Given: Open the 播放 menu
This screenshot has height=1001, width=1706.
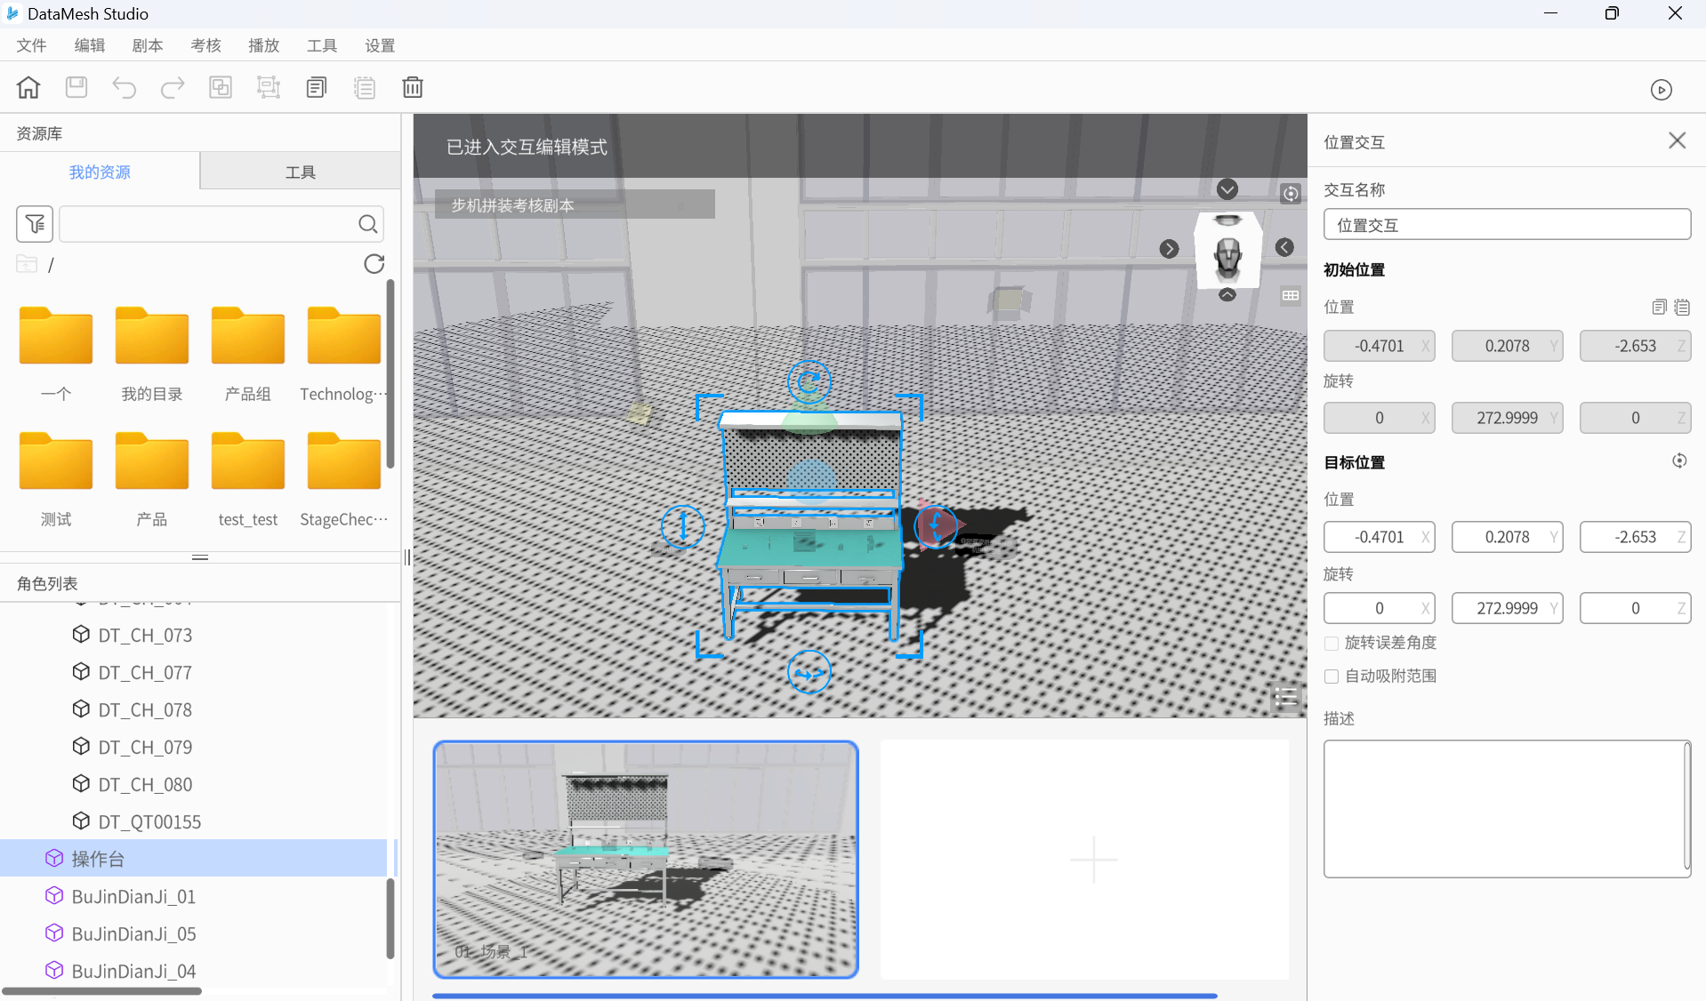Looking at the screenshot, I should 263,45.
